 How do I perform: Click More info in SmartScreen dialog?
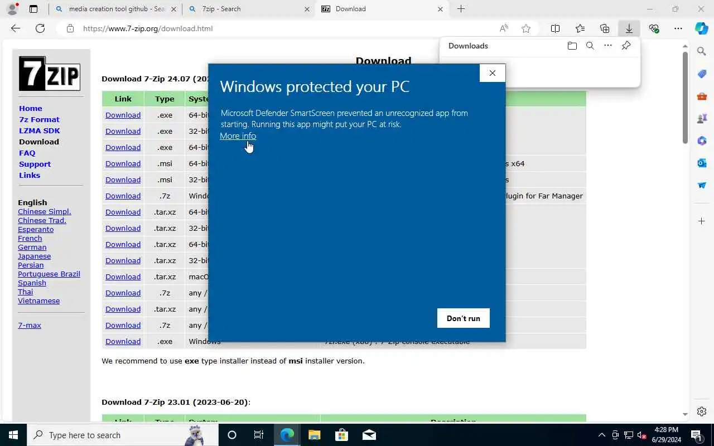[x=238, y=136]
